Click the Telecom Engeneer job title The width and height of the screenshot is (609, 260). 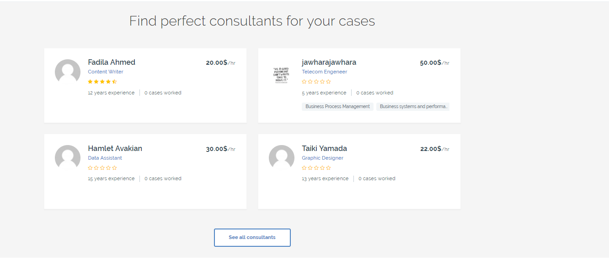(324, 72)
